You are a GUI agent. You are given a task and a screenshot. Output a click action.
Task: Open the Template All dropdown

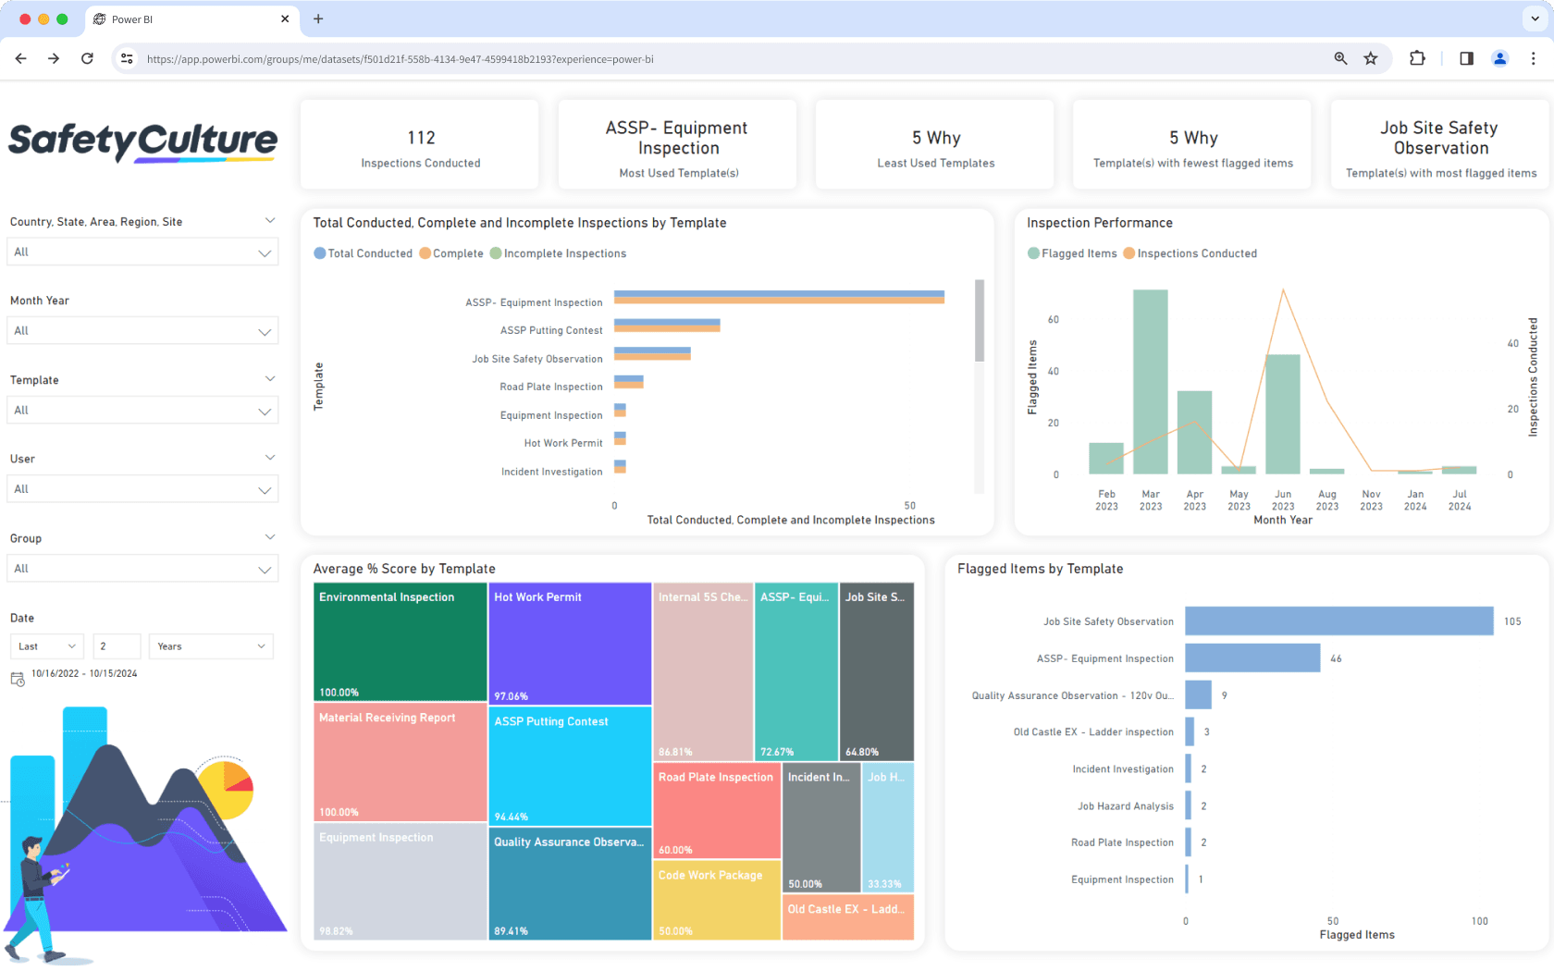coord(142,410)
